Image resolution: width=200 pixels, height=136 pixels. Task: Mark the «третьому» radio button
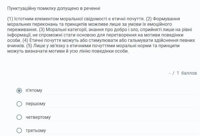19,131
